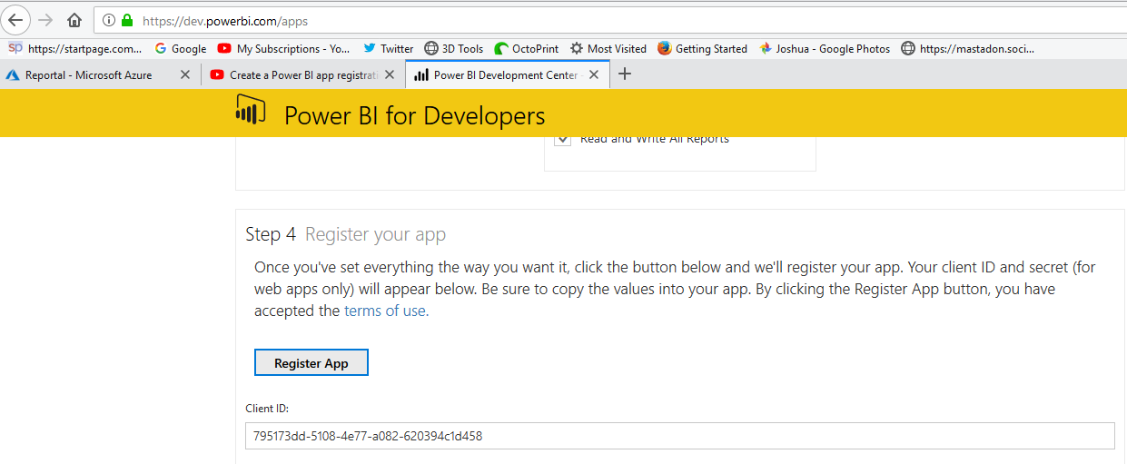This screenshot has height=464, width=1127.
Task: Click the Step 4 Register your app heading
Action: 346,234
